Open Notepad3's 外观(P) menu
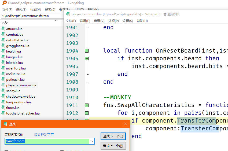 coord(113,21)
